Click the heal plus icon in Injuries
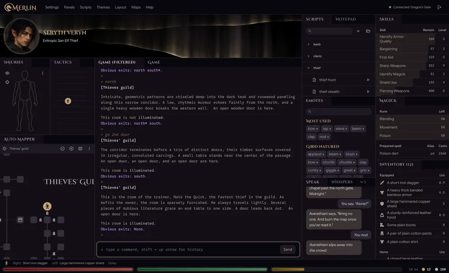Viewport: 449px width, 273px height. (x=7, y=82)
